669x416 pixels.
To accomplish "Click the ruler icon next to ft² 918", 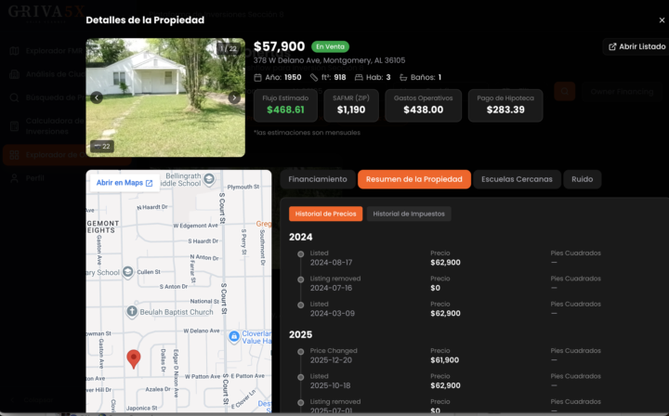I will 314,78.
